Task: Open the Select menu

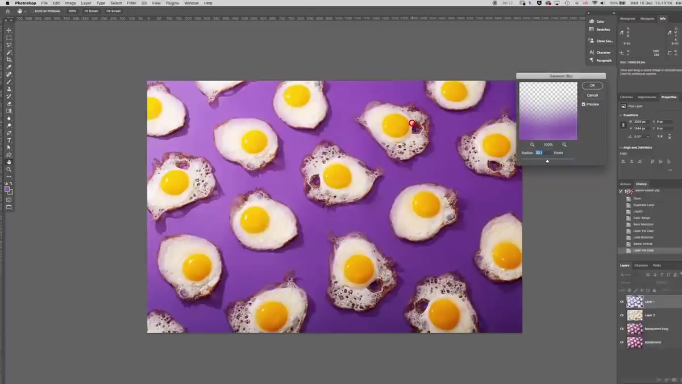Action: (x=116, y=3)
